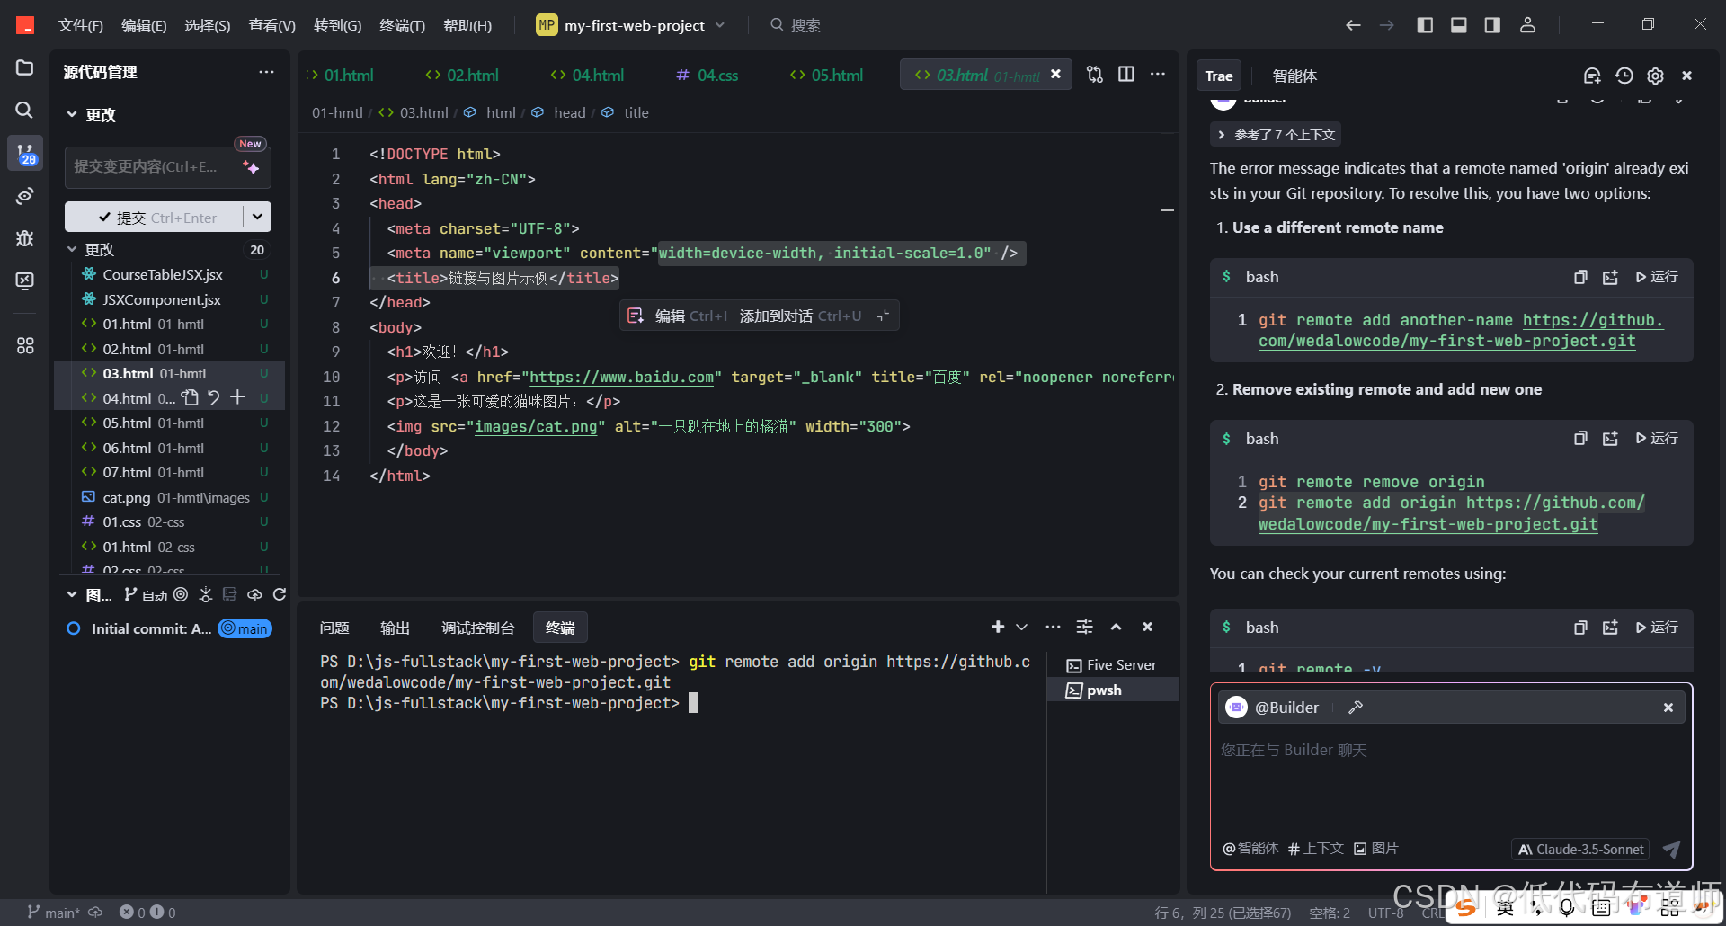Select model dropdown Claude-3.5-Sonnet
This screenshot has width=1726, height=926.
tap(1580, 849)
